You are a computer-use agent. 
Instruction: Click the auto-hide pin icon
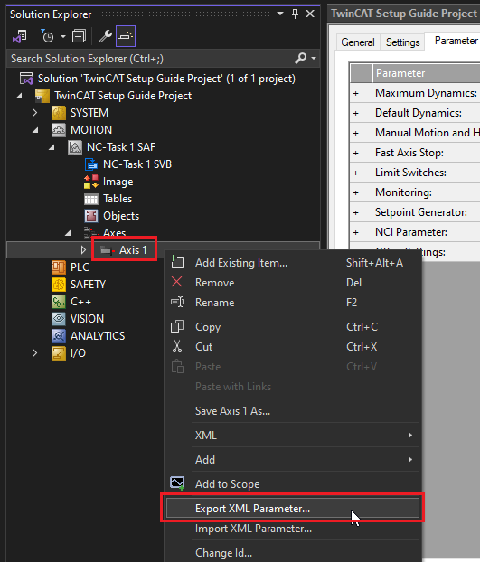(x=295, y=14)
